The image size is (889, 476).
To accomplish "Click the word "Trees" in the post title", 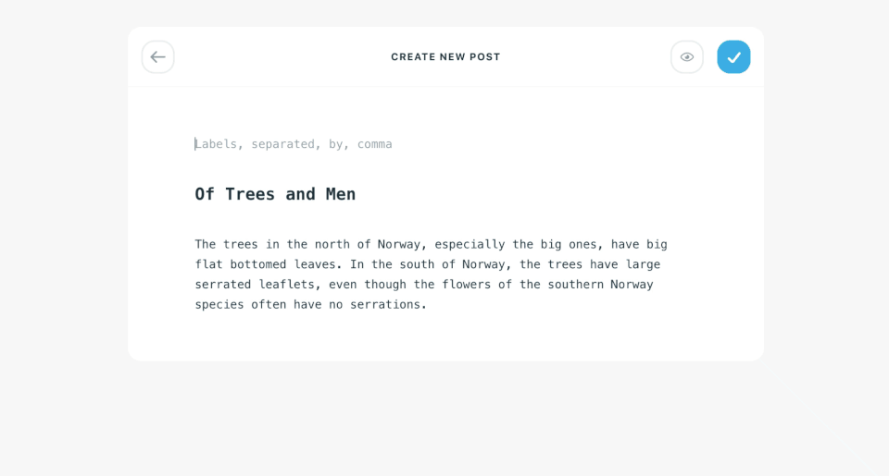I will [250, 194].
